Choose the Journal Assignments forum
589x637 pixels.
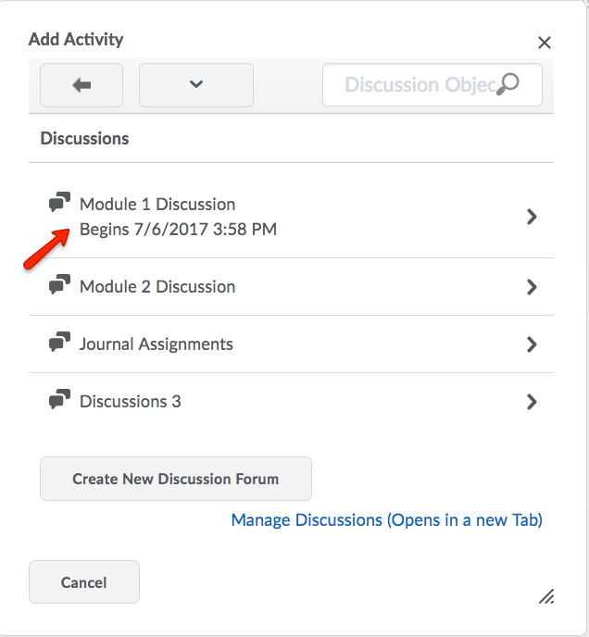pyautogui.click(x=157, y=344)
